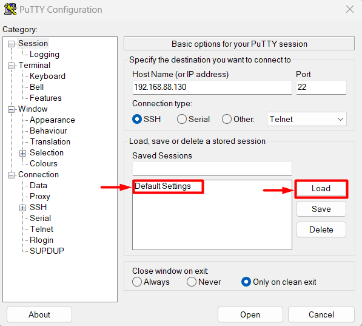Go to the Rlogin category
362x326 pixels.
tap(42, 240)
